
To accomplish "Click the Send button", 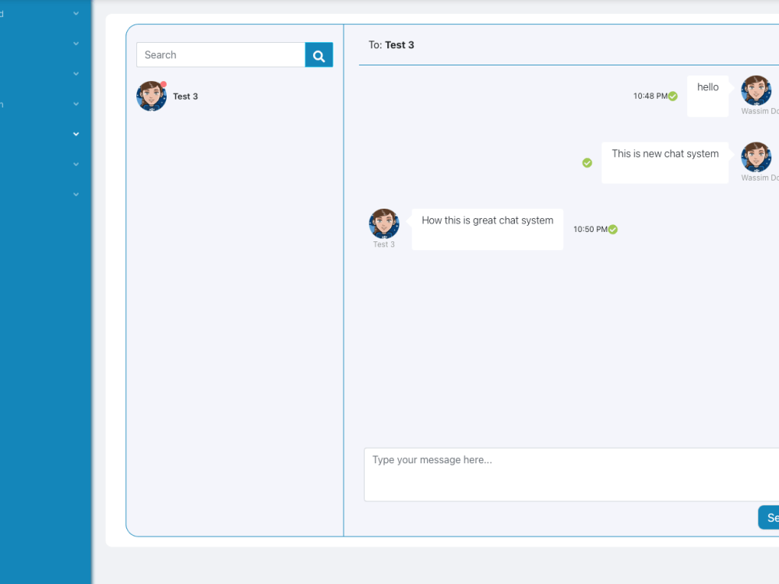I will [x=771, y=517].
